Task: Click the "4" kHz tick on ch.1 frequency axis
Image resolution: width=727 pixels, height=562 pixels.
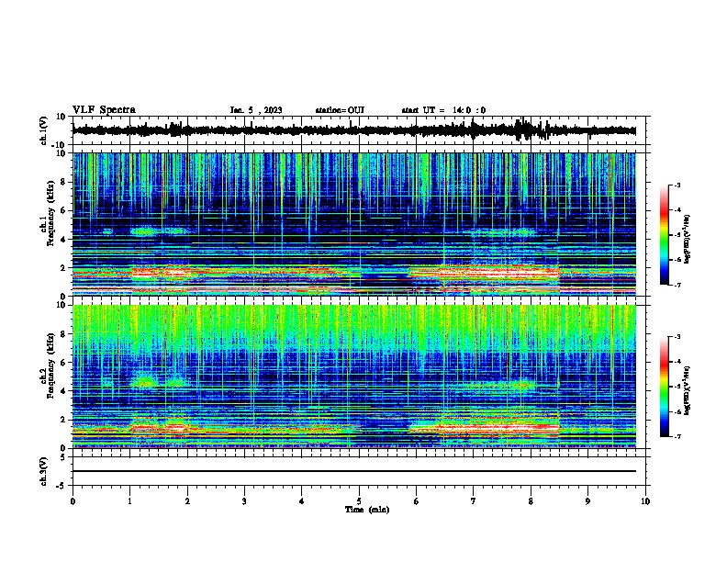Action: [63, 240]
